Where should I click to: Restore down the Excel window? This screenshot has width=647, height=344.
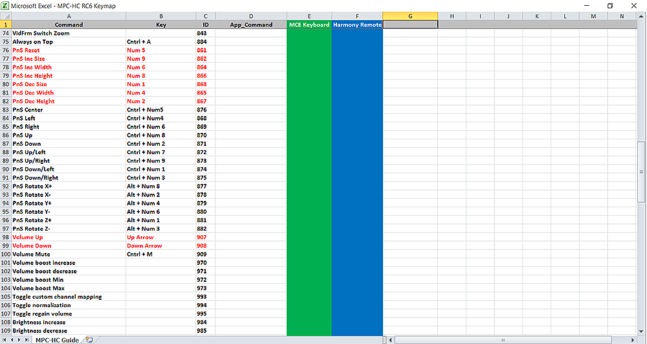tap(610, 6)
